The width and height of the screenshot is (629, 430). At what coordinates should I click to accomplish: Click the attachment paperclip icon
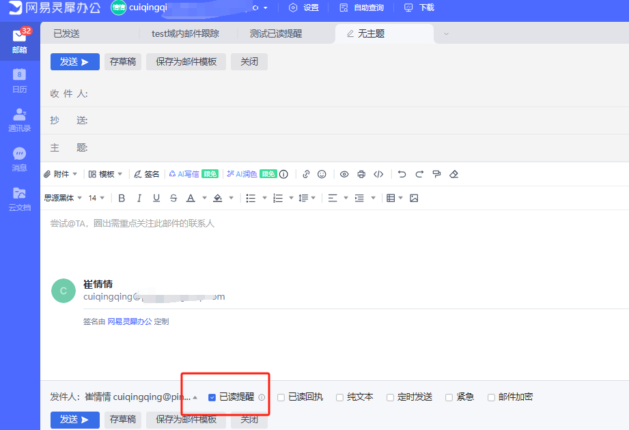[47, 174]
